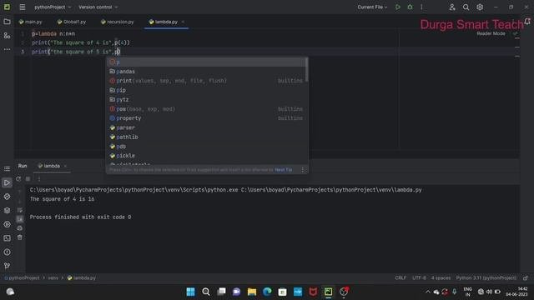Screen dimensions: 534x300
Task: Open the notifications bell
Action: pos(527,22)
